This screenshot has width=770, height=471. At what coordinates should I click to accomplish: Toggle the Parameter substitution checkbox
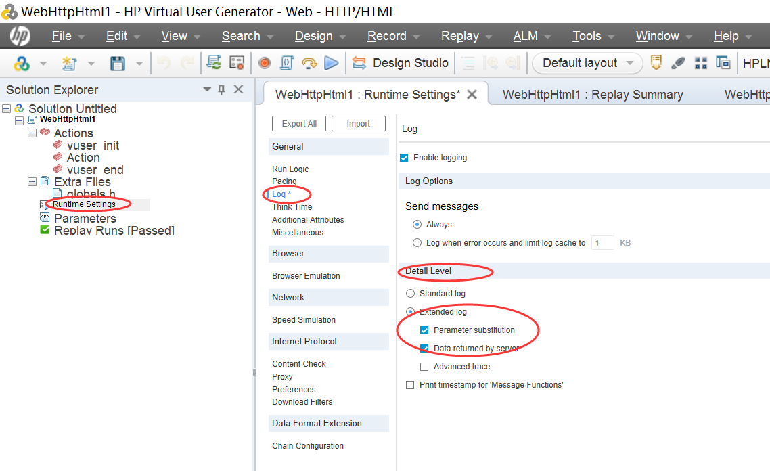424,330
